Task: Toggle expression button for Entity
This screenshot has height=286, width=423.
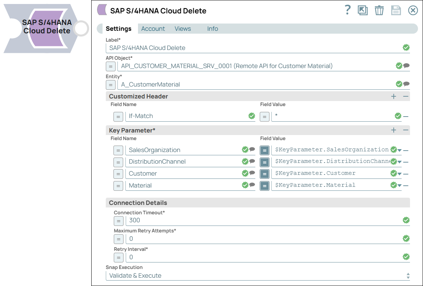Action: (x=110, y=85)
